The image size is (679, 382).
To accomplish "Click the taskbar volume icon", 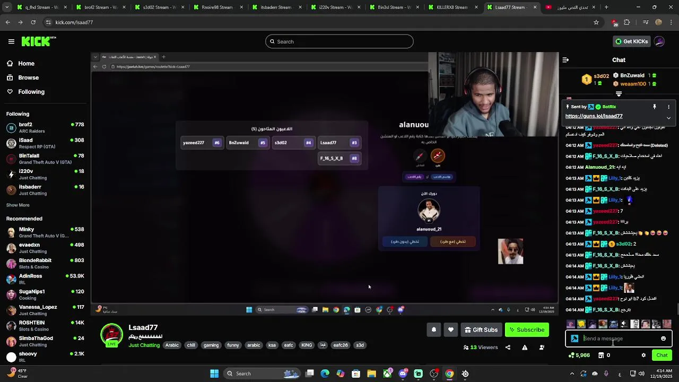I will tap(642, 374).
